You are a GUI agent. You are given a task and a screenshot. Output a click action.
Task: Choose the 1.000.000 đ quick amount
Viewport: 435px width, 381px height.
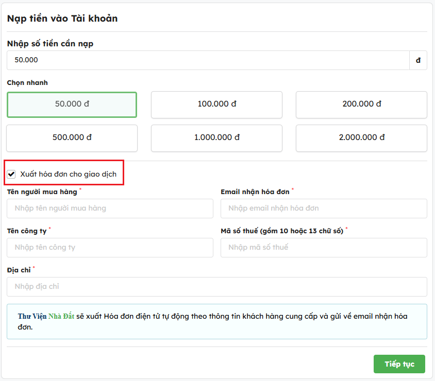(x=216, y=138)
